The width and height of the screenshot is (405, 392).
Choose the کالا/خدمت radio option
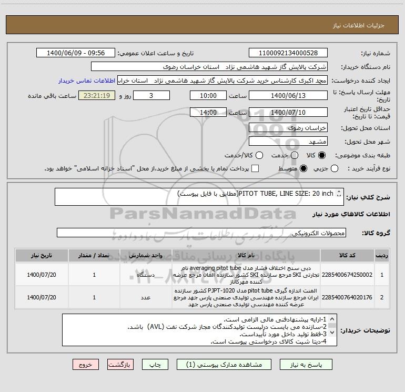[259, 155]
